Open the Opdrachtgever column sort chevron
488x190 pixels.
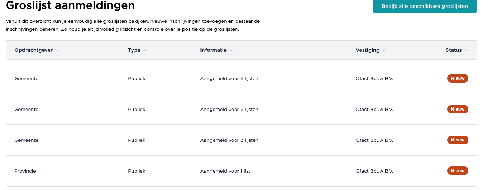(x=57, y=50)
